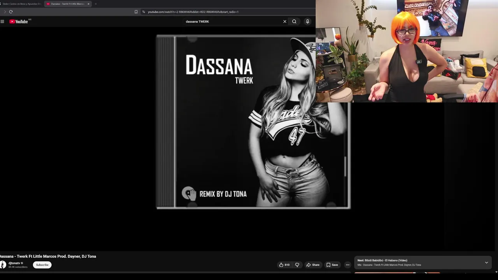The width and height of the screenshot is (498, 280).
Task: Open more actions three-dot menu under video
Action: 347,265
